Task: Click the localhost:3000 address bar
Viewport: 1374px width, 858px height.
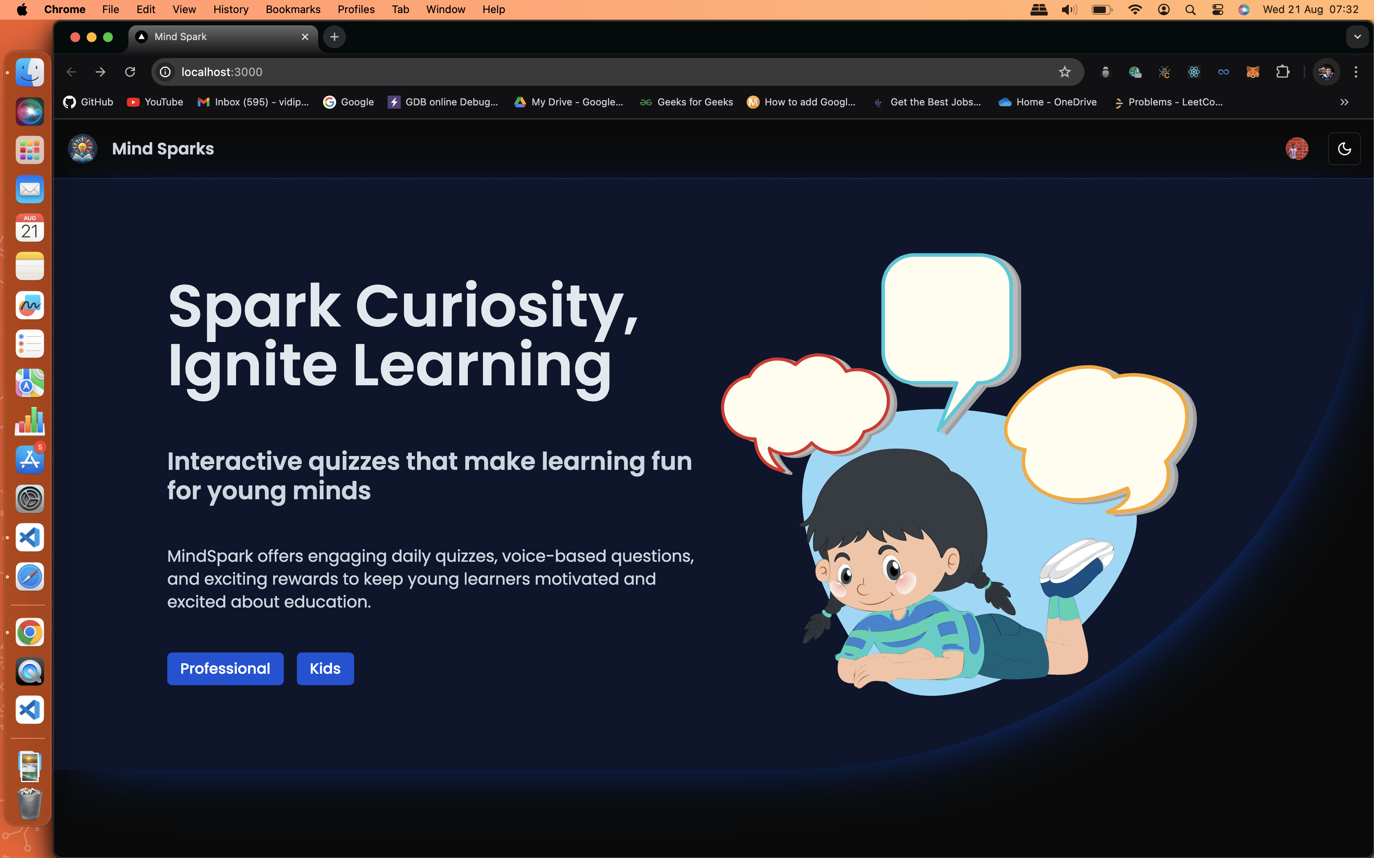Action: (x=568, y=72)
